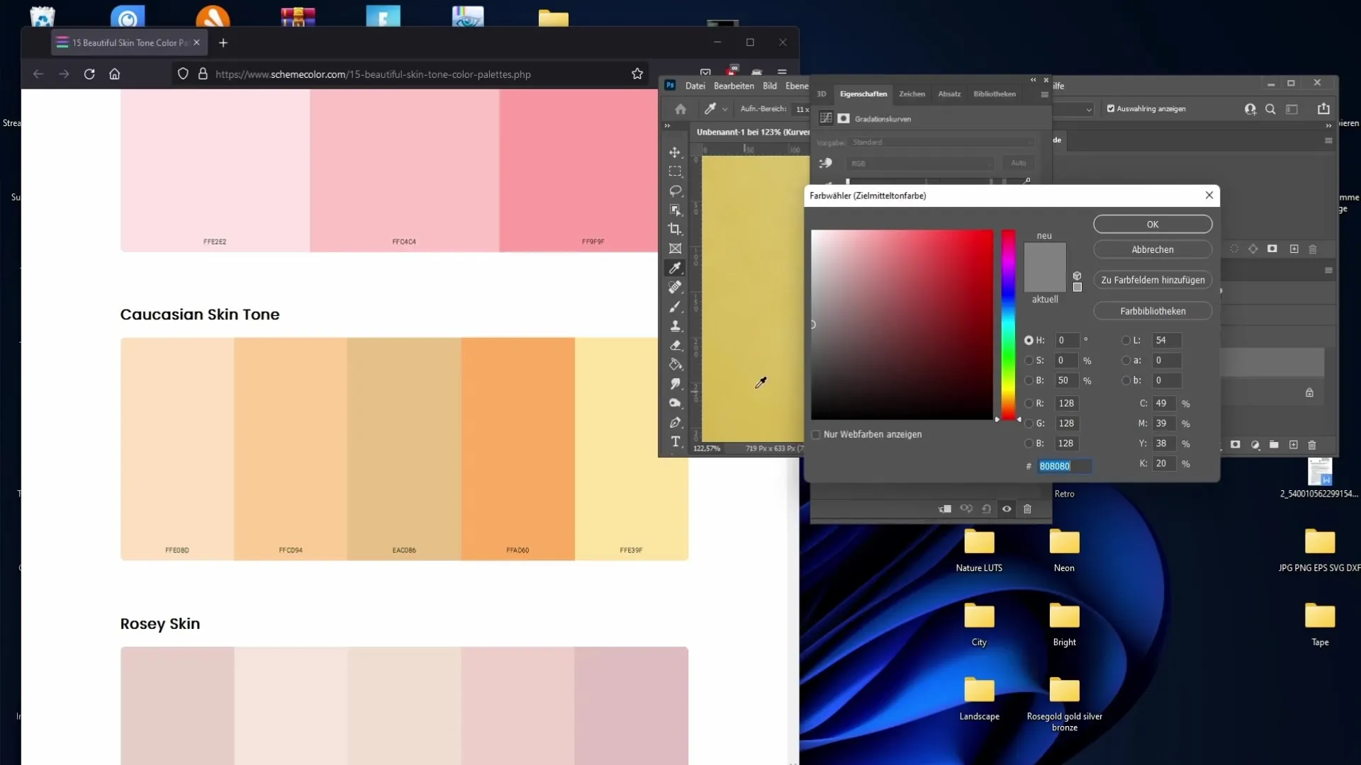The width and height of the screenshot is (1361, 765).
Task: Open the eyedropper tool preset dropdown arrow
Action: pyautogui.click(x=724, y=109)
